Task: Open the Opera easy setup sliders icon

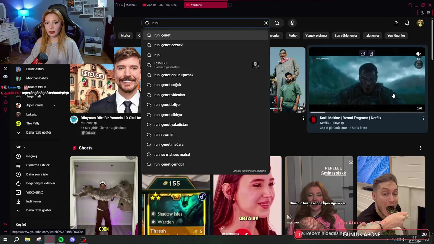Action: (429, 13)
